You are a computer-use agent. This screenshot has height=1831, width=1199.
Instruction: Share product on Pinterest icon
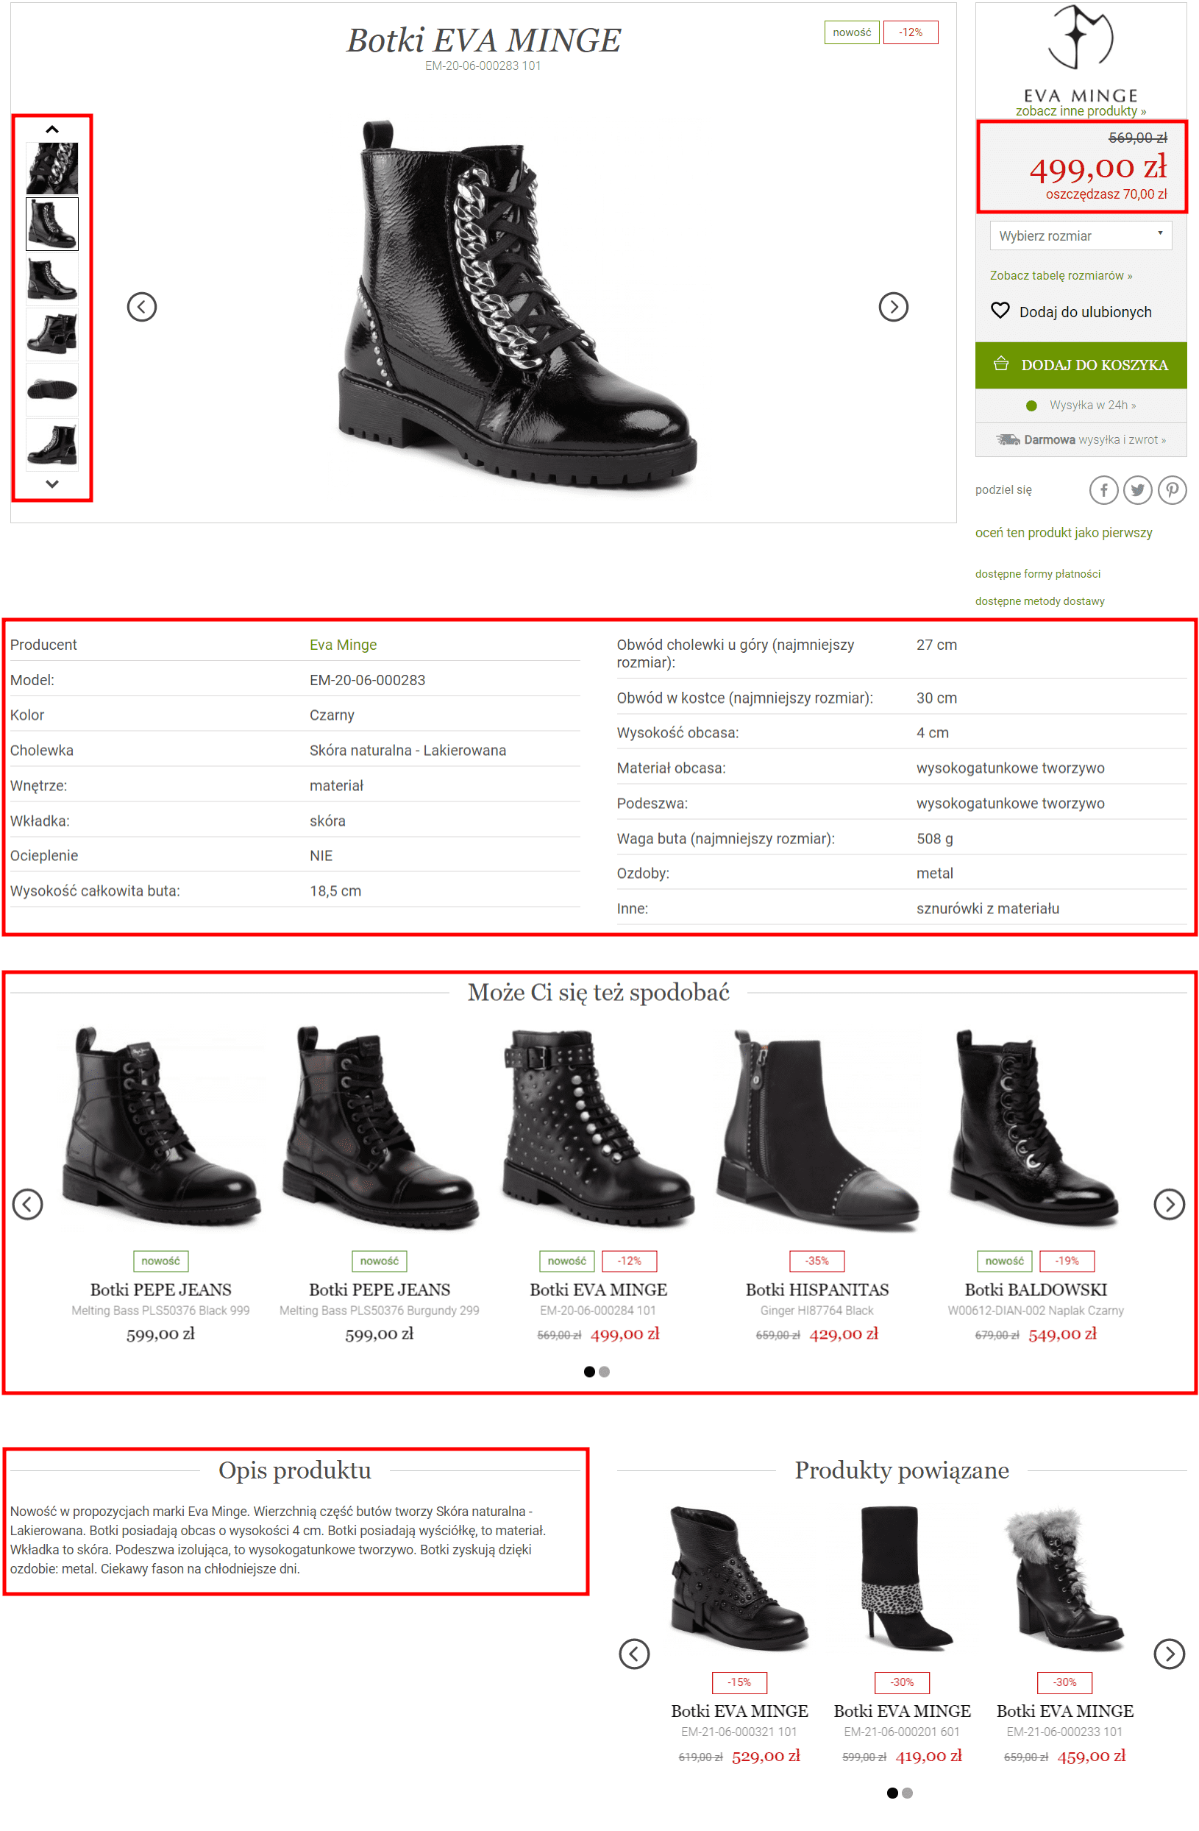point(1171,490)
